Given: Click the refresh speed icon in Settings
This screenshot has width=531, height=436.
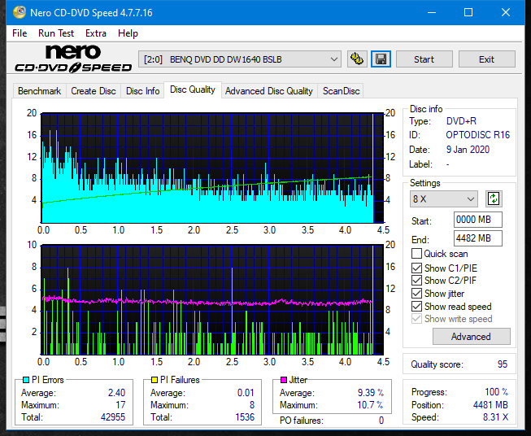Looking at the screenshot, I should pos(493,198).
